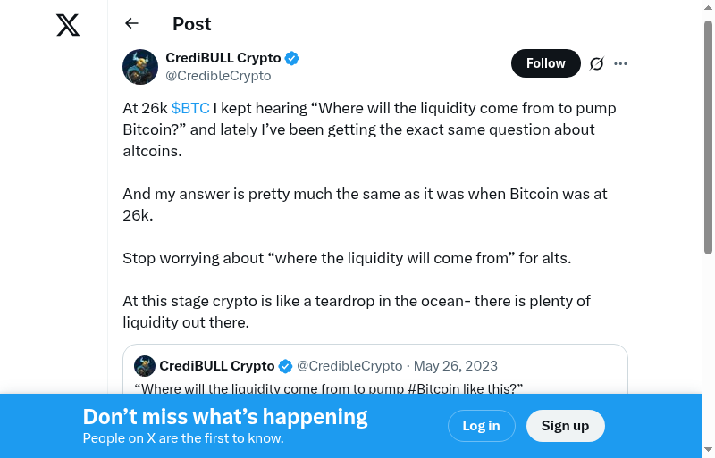This screenshot has height=458, width=715.
Task: Click the @CredibleCrypto handle under author name
Action: pos(218,76)
